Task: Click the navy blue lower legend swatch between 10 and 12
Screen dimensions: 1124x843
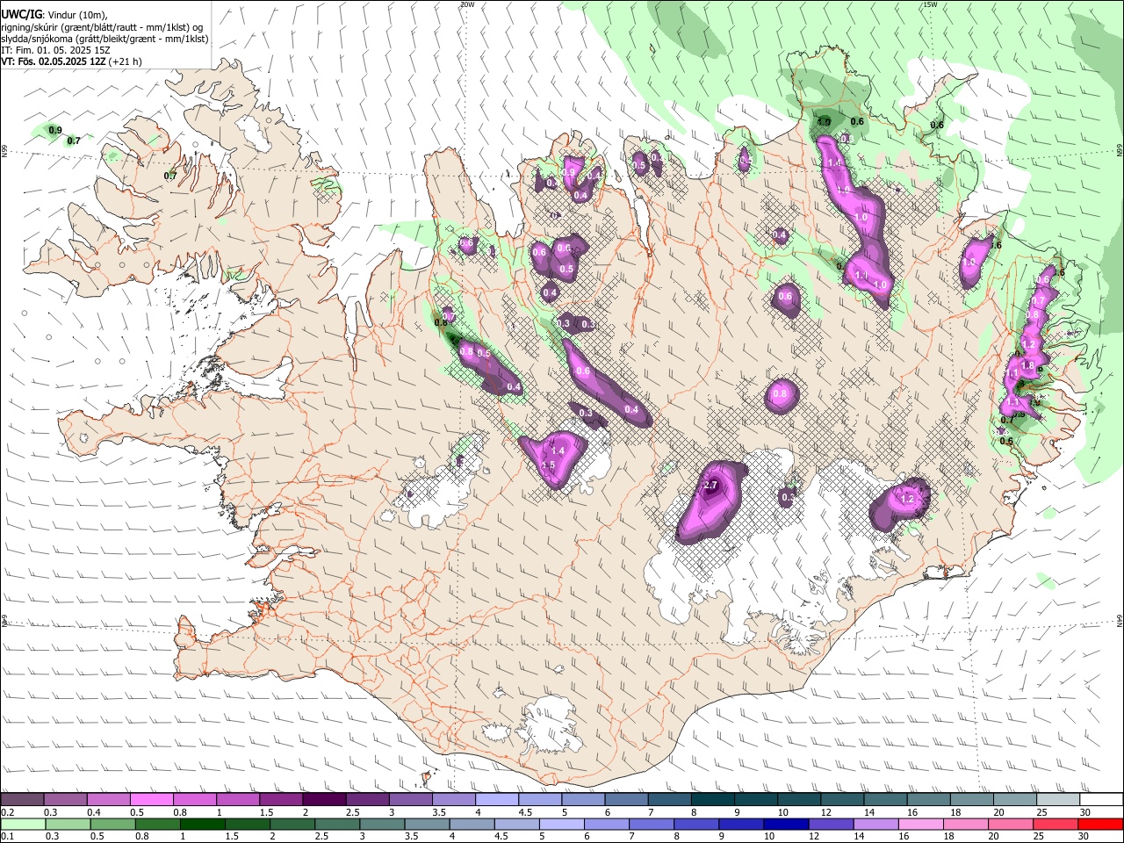Action: [785, 824]
